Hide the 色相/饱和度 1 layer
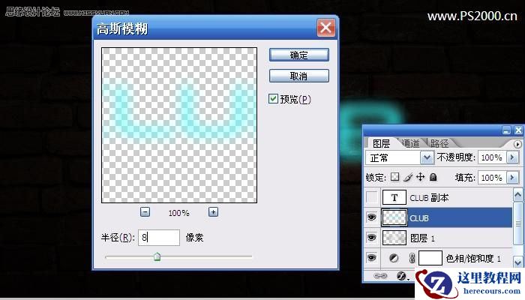The width and height of the screenshot is (525, 300). pos(372,258)
